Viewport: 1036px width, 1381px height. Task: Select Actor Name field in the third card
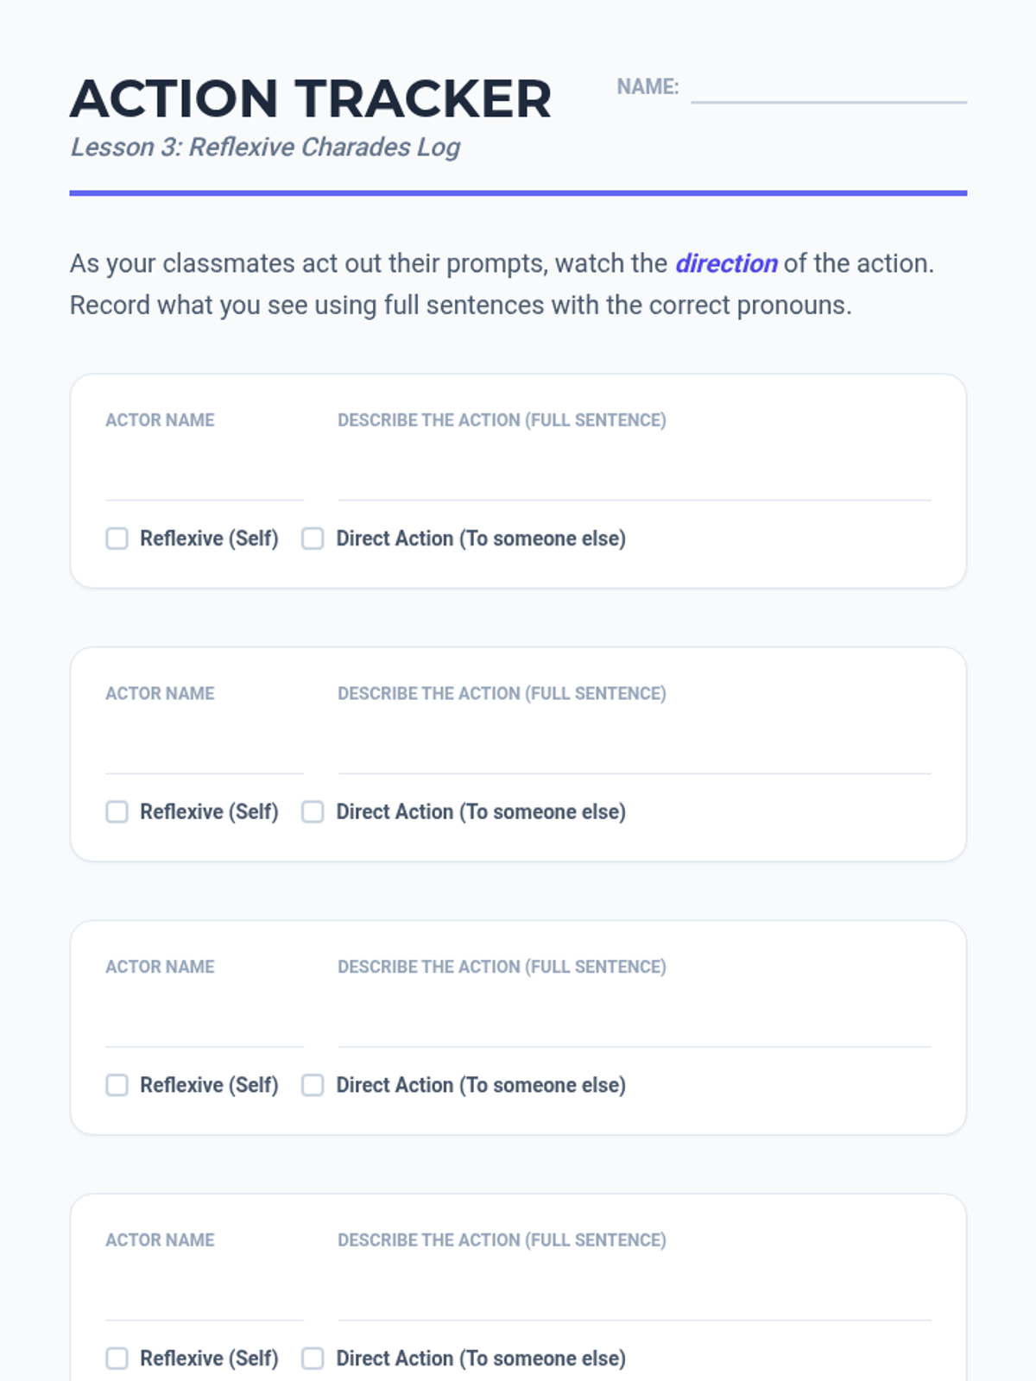coord(204,1025)
